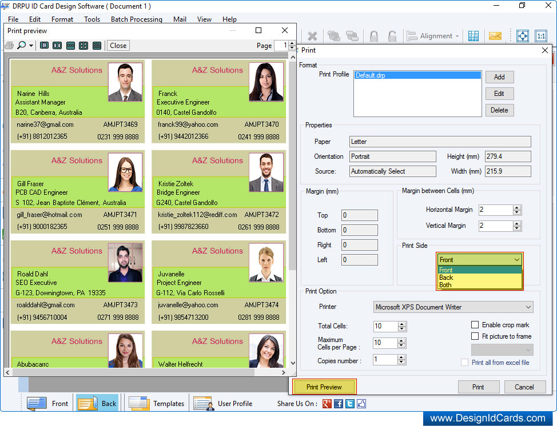Switch to Back card side
Viewport: 557px width, 426px height.
(97, 404)
